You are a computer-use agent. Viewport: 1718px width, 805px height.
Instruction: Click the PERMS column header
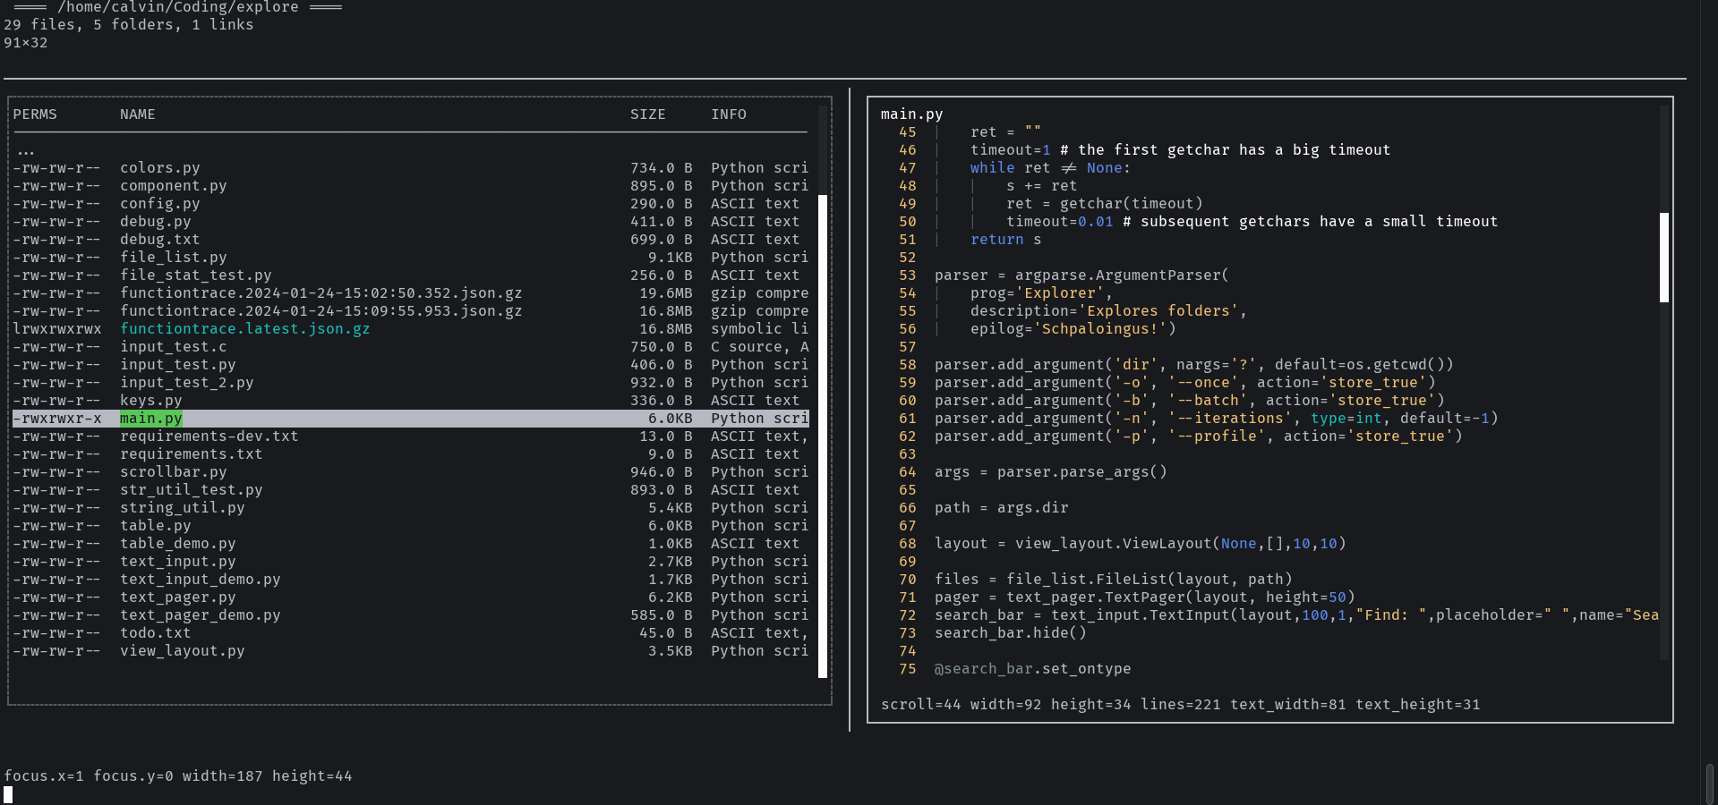(x=35, y=114)
